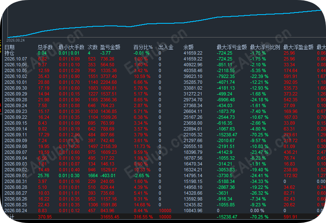Select the 2026.08.31 date row
Image resolution: width=326 pixels, height=223 pixels.
16,181
